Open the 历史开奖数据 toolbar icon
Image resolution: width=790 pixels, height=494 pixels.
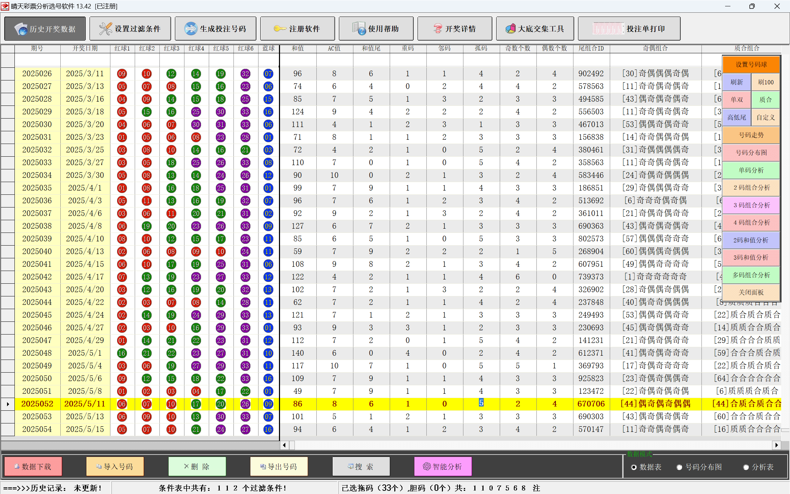tap(21, 29)
